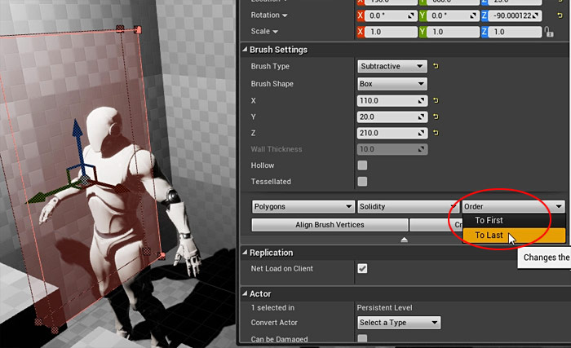Uncheck Net Load on Client
571x348 pixels.
[362, 269]
